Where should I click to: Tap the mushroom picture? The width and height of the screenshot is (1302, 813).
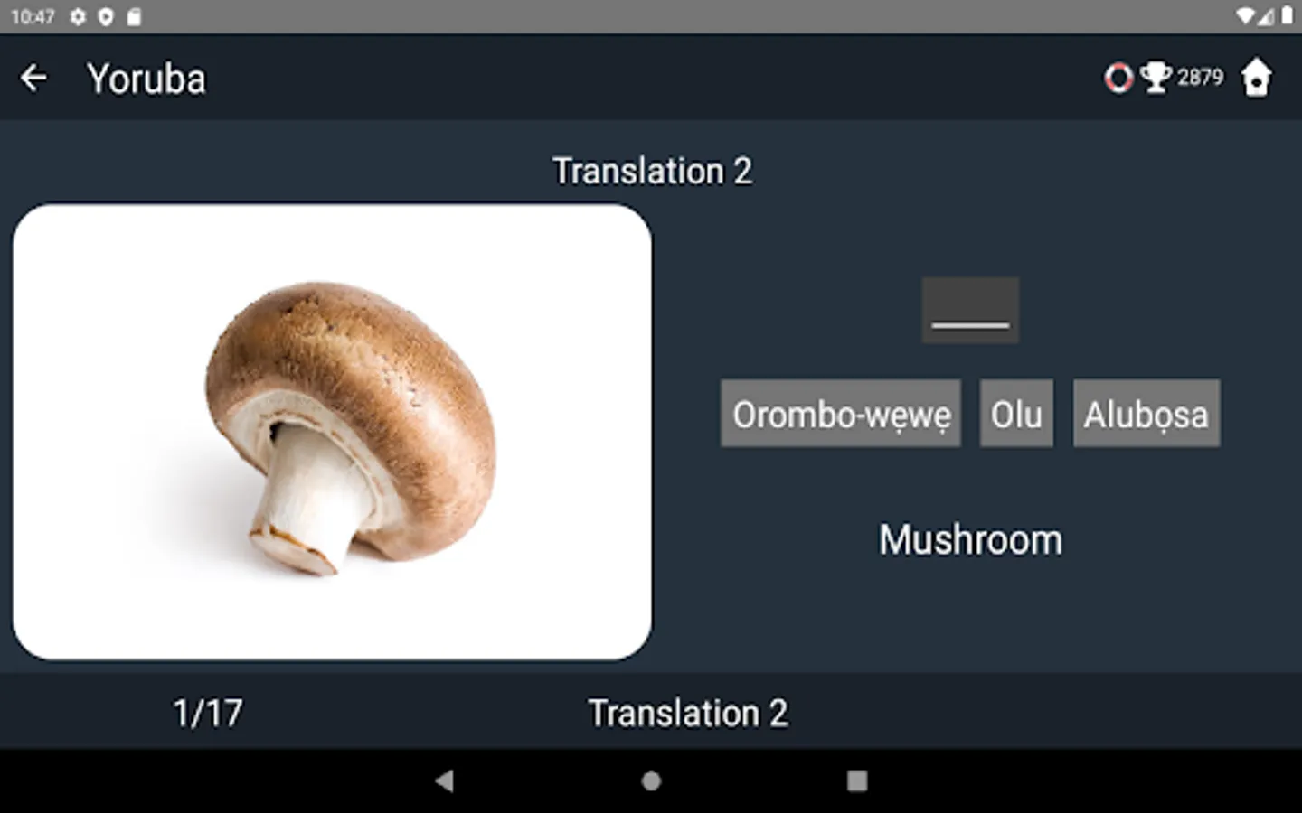tap(332, 432)
